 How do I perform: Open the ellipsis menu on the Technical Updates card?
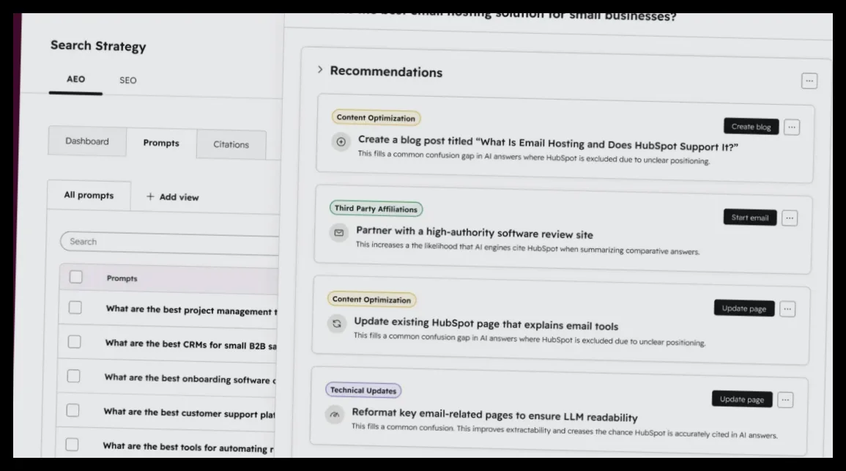(785, 400)
